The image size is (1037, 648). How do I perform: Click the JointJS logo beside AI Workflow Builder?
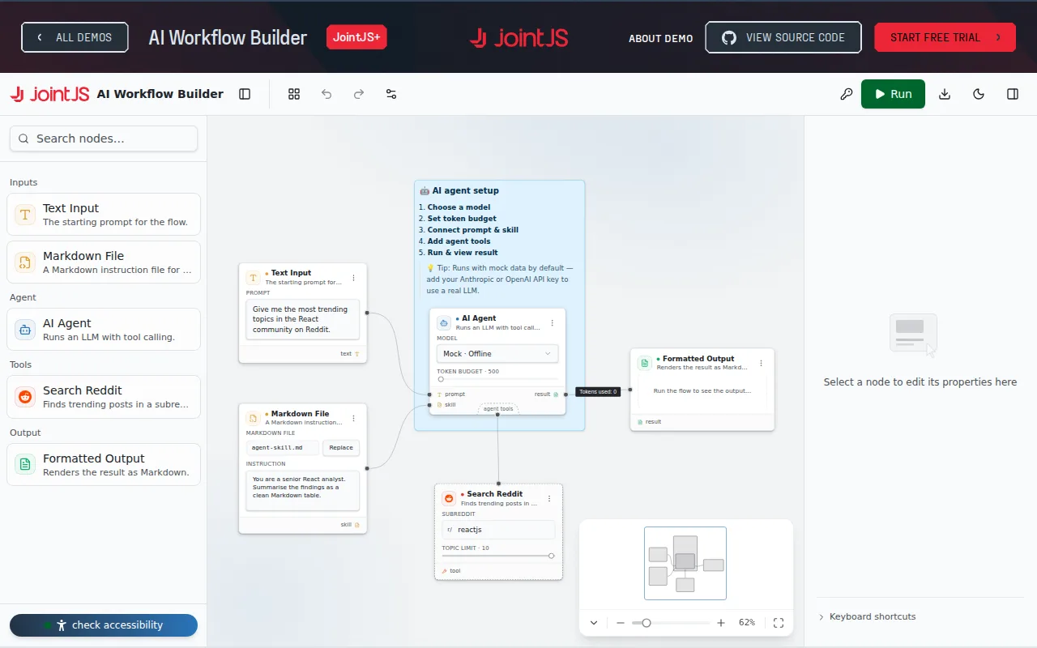click(50, 94)
